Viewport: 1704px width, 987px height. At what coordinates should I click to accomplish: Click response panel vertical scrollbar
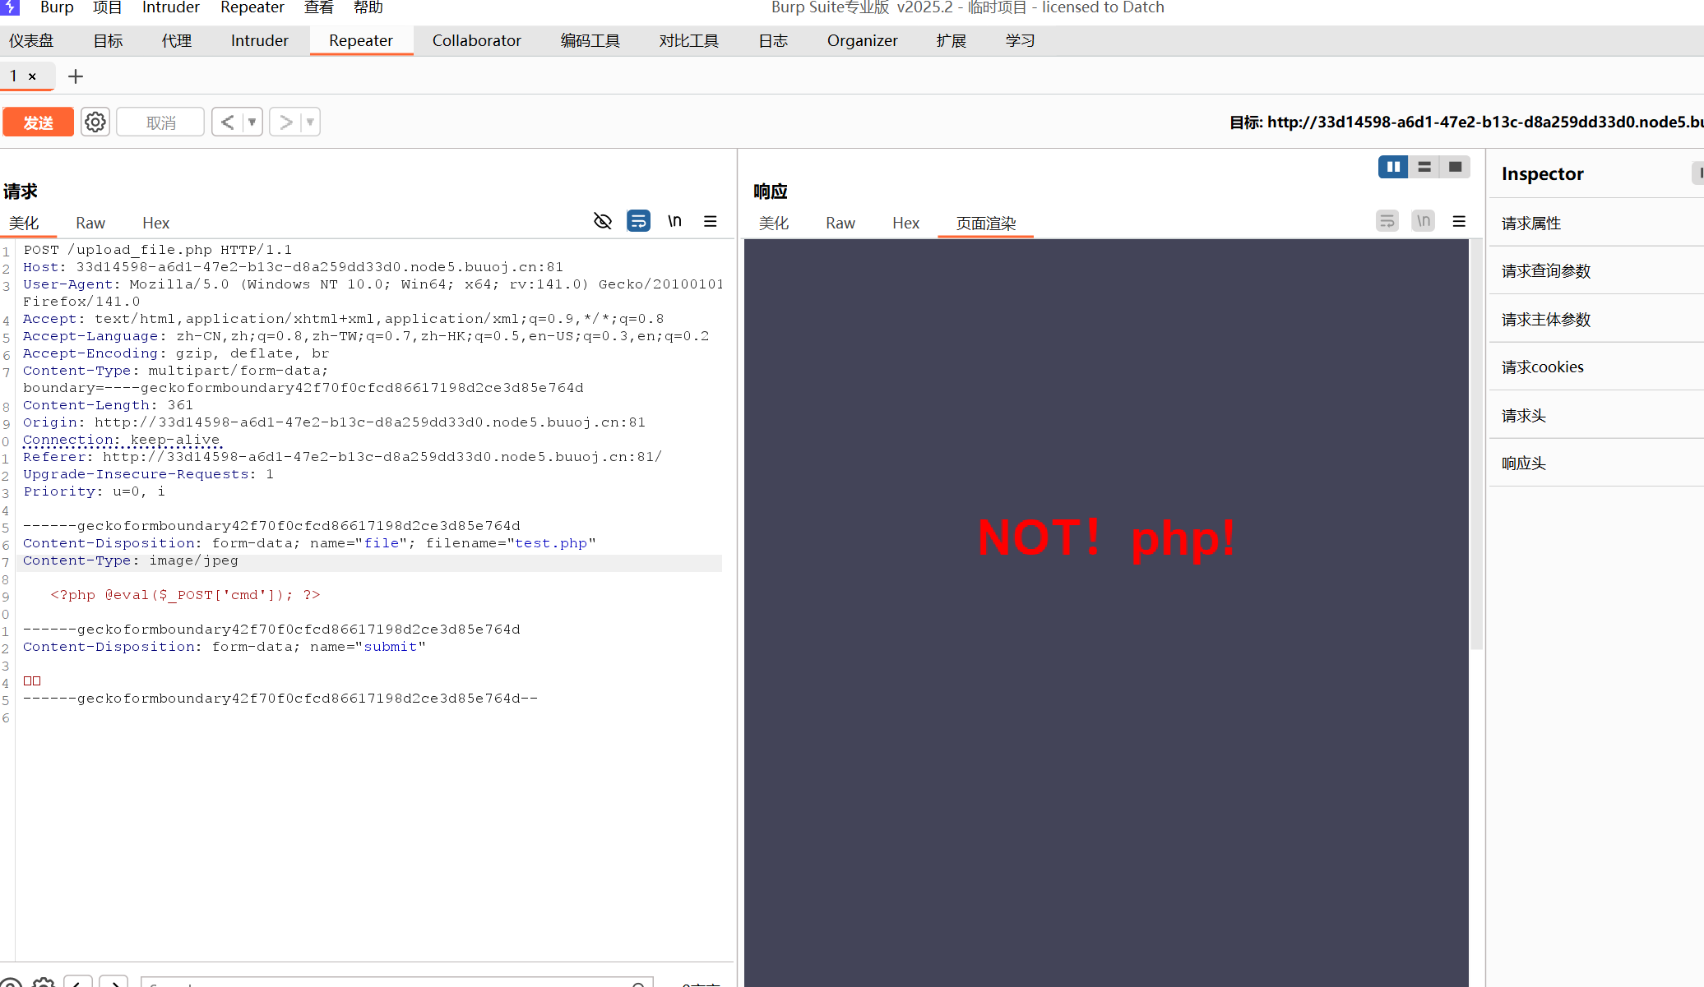[1476, 444]
